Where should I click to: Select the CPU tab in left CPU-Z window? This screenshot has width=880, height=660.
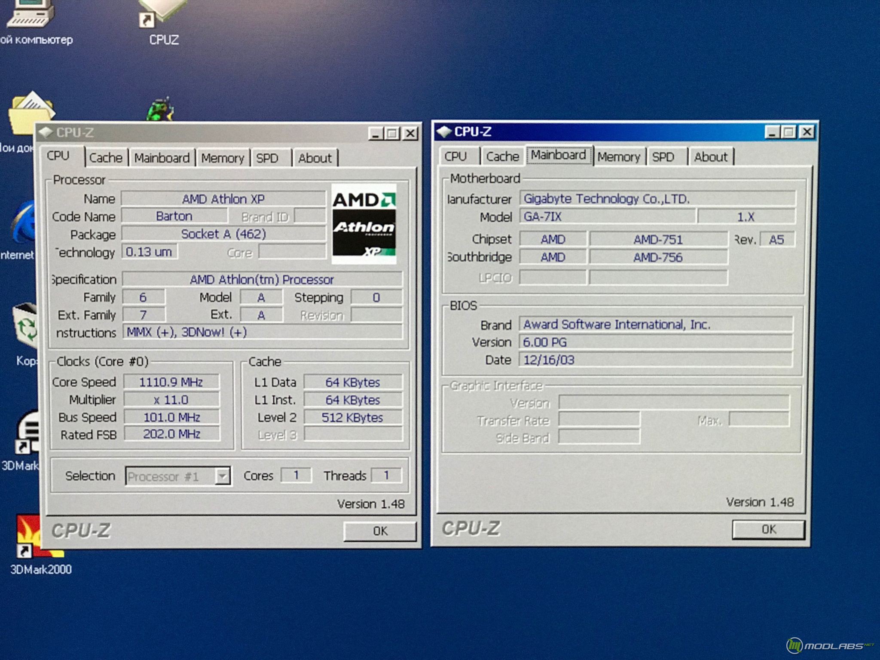coord(58,156)
